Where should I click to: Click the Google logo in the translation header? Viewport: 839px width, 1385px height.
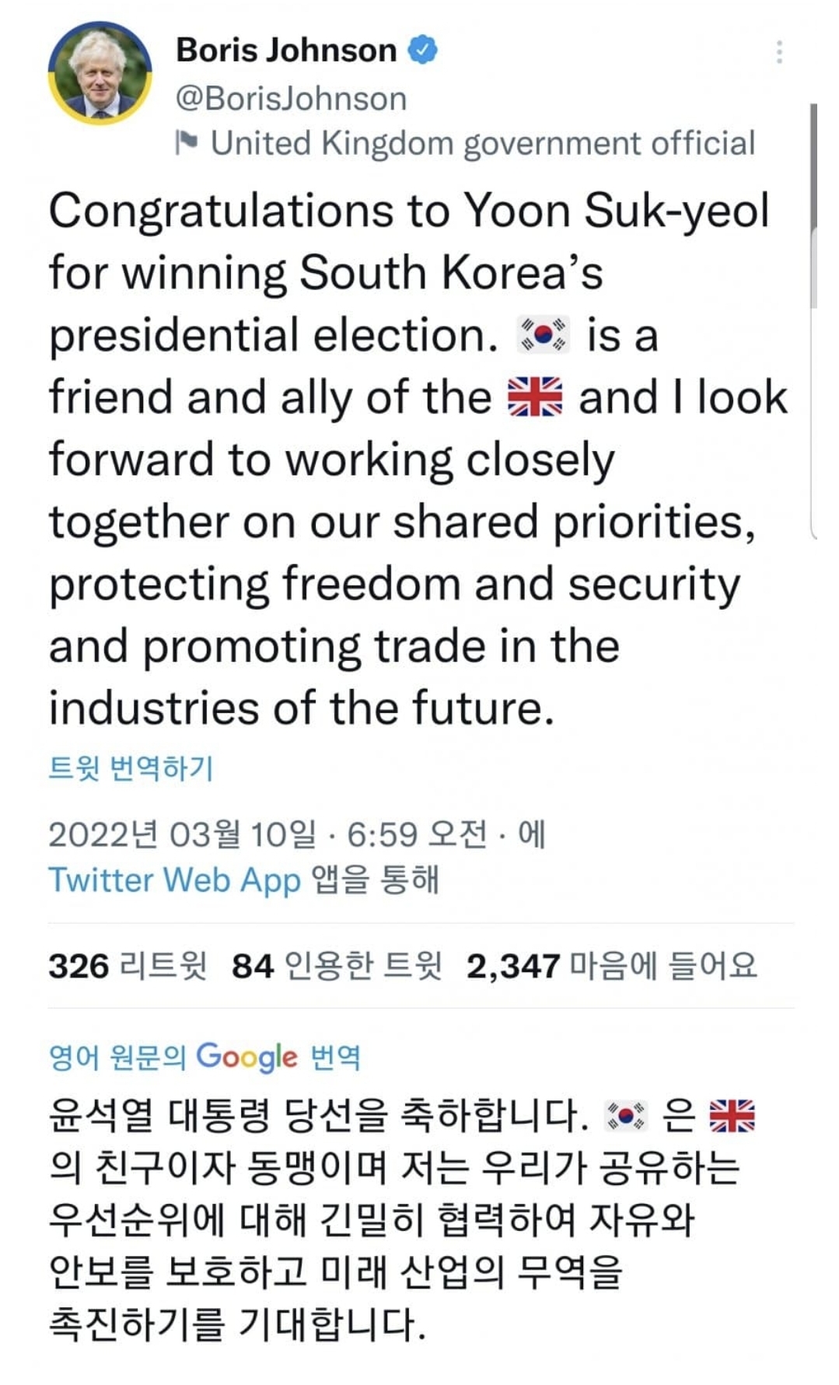(246, 1057)
